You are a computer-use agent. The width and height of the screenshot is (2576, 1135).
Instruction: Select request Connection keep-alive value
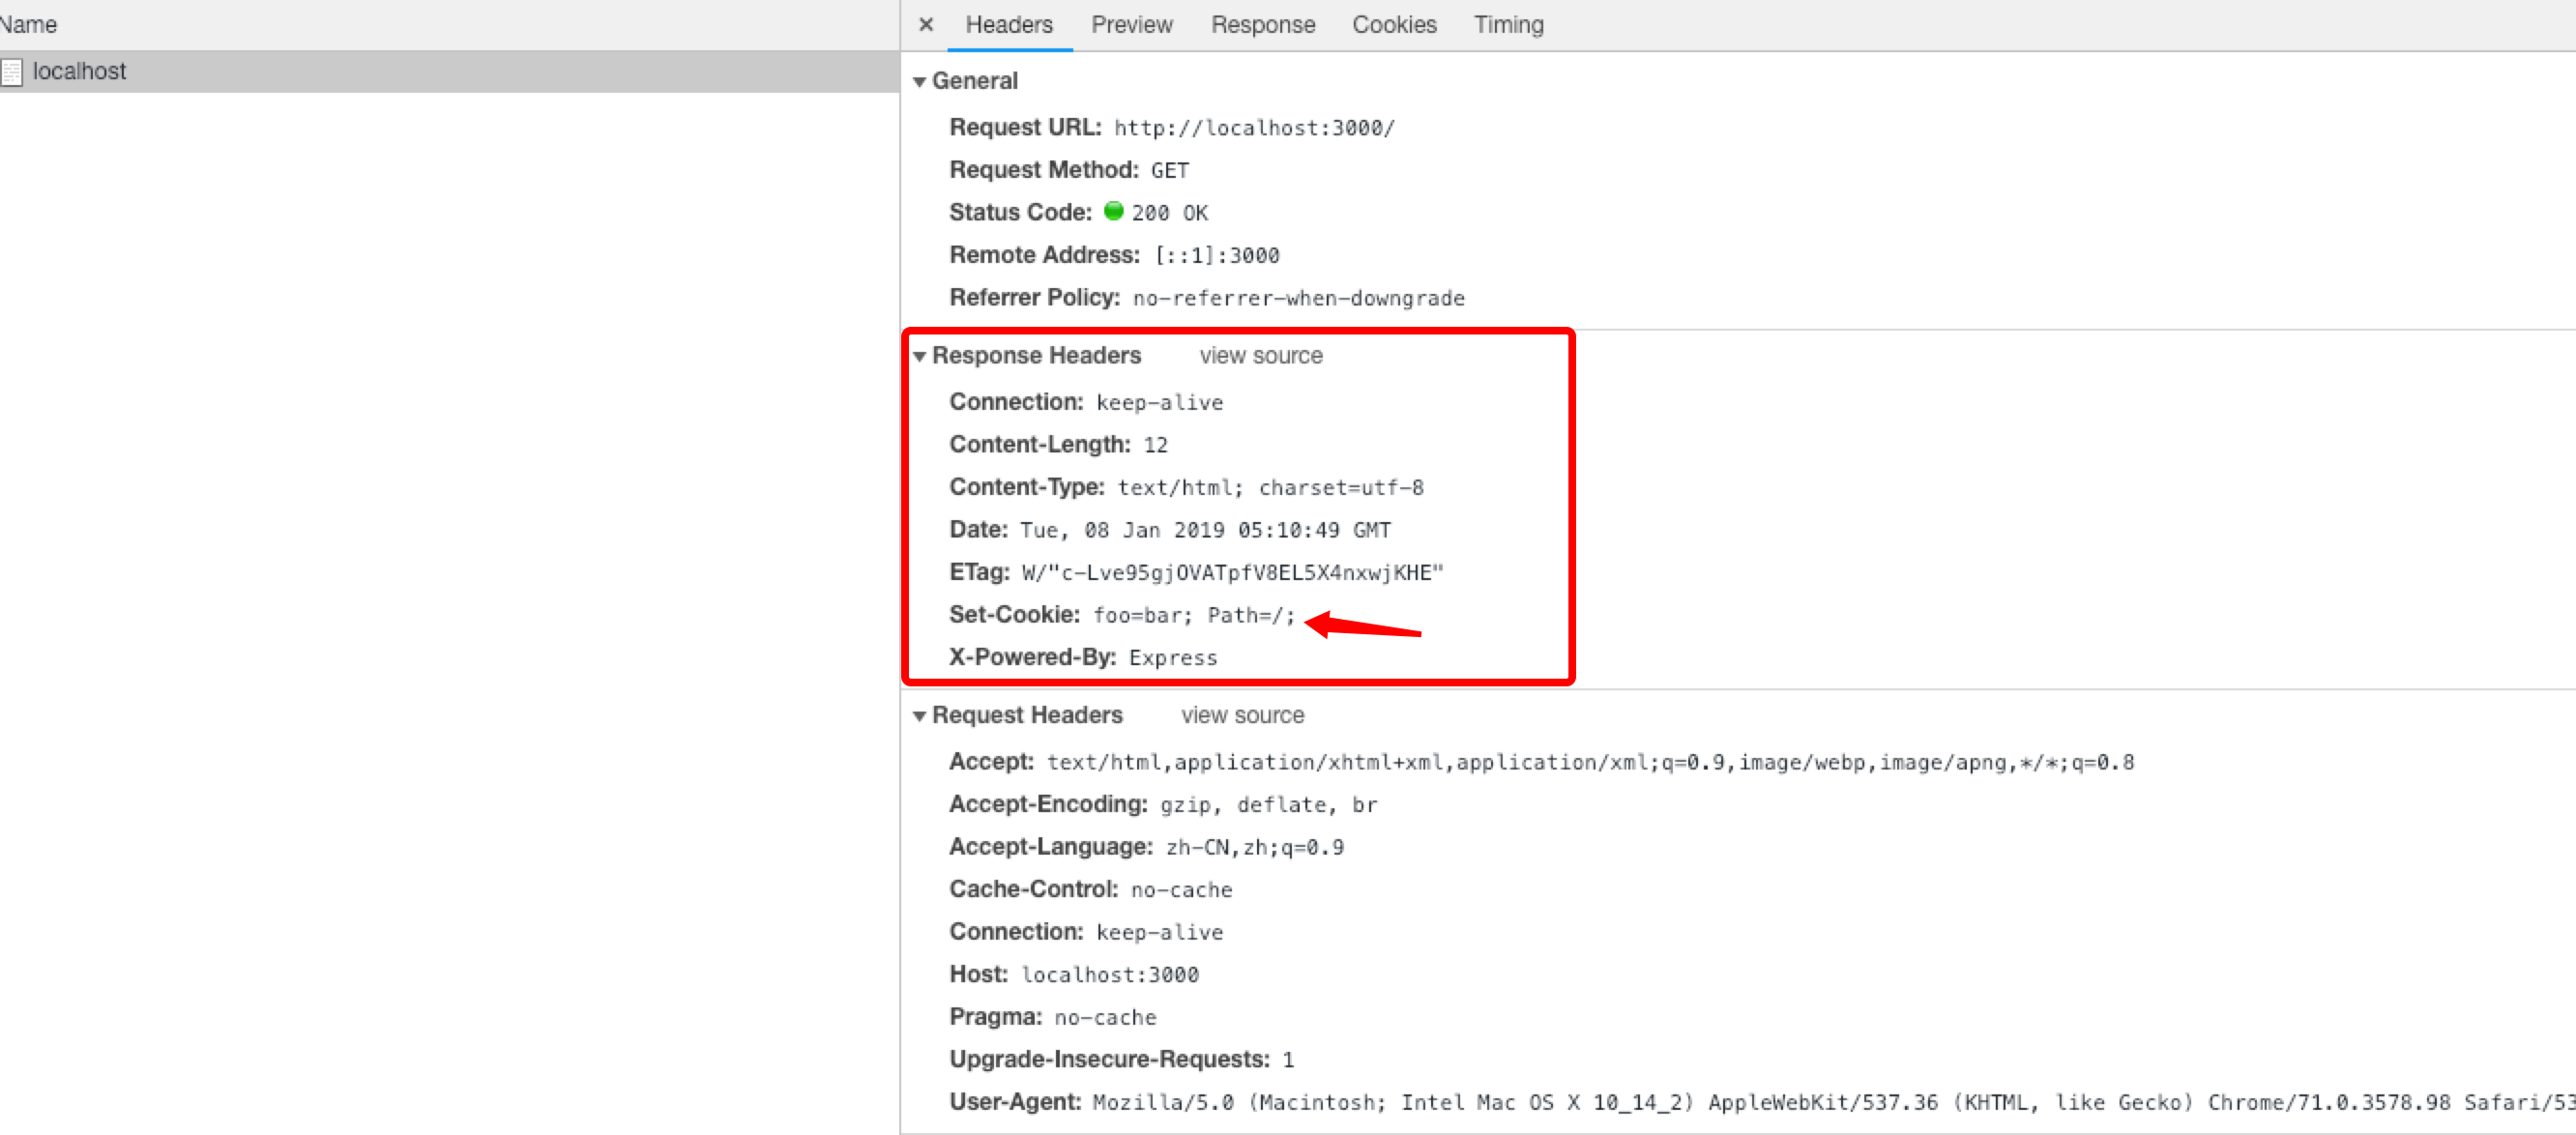click(1159, 933)
